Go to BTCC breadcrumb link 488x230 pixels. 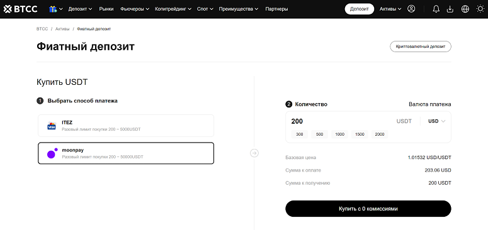click(42, 29)
